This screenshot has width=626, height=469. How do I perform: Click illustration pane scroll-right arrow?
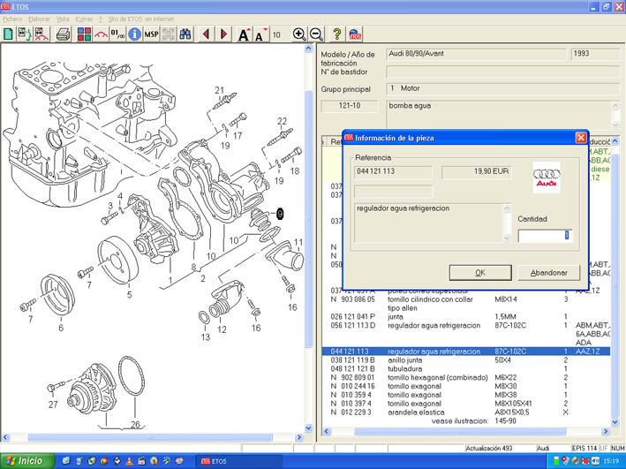pyautogui.click(x=299, y=437)
